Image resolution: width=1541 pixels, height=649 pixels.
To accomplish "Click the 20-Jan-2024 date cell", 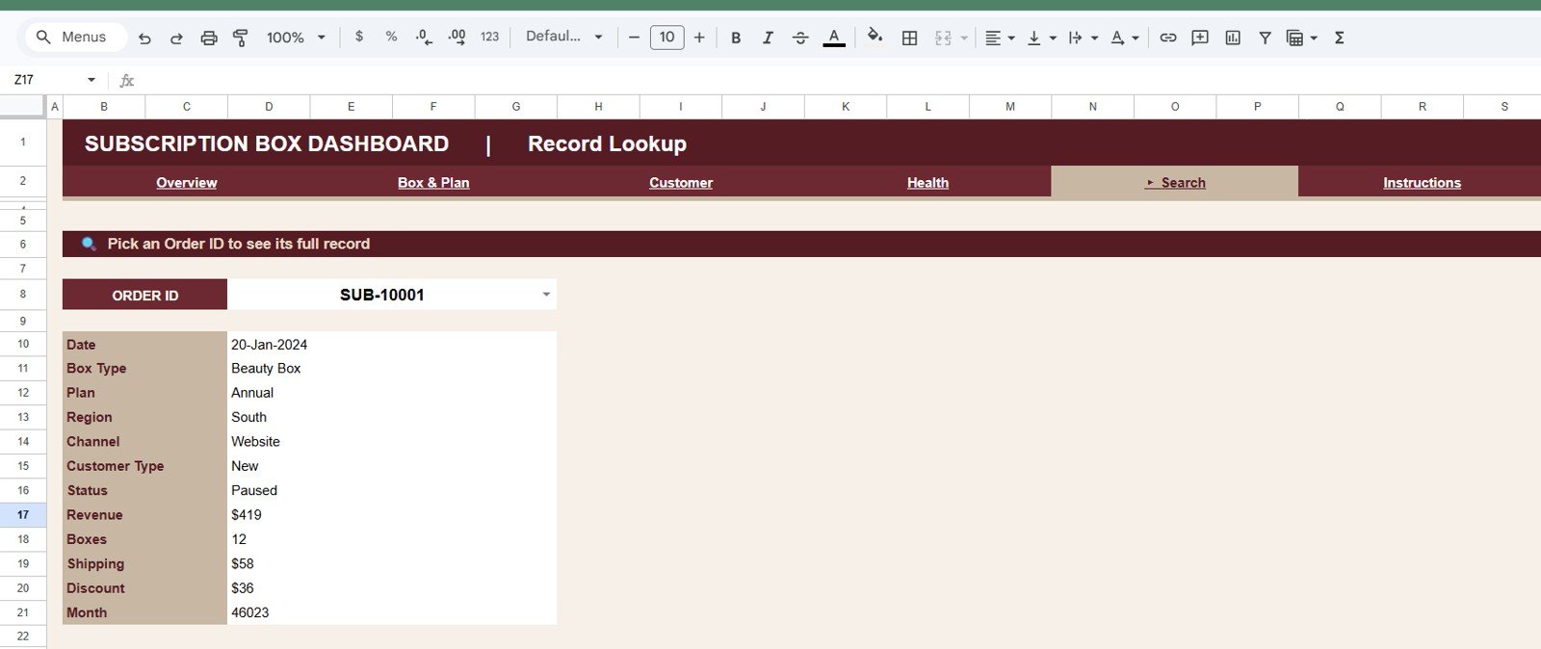I will 392,344.
